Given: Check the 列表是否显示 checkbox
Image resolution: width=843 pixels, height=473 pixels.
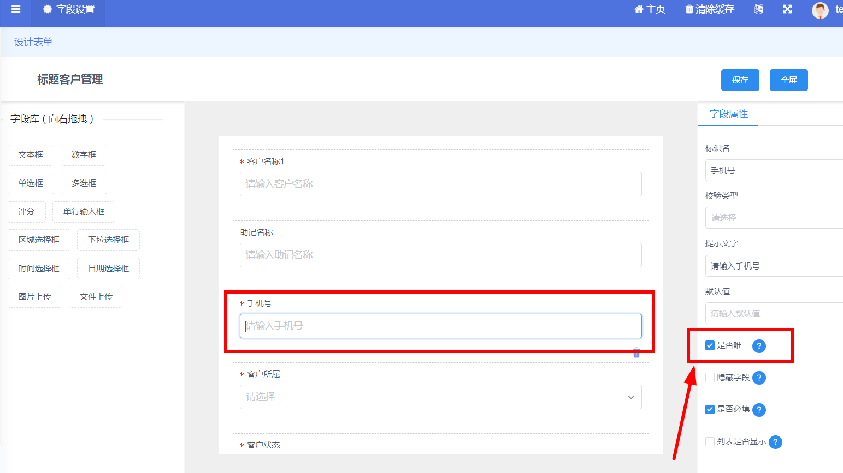Looking at the screenshot, I should click(x=710, y=441).
